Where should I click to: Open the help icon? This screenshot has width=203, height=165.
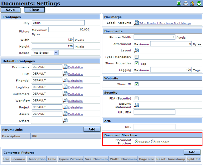click(x=199, y=3)
